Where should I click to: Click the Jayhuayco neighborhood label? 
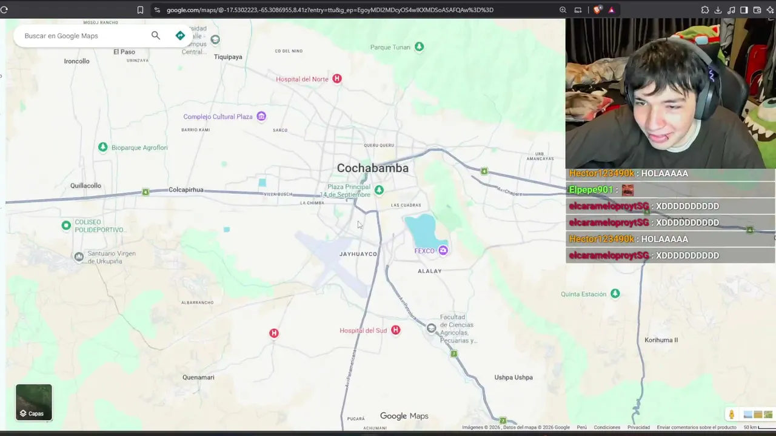click(358, 254)
